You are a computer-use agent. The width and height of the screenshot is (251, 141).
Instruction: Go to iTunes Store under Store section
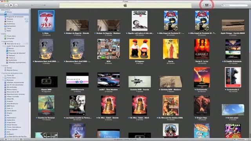(11, 36)
